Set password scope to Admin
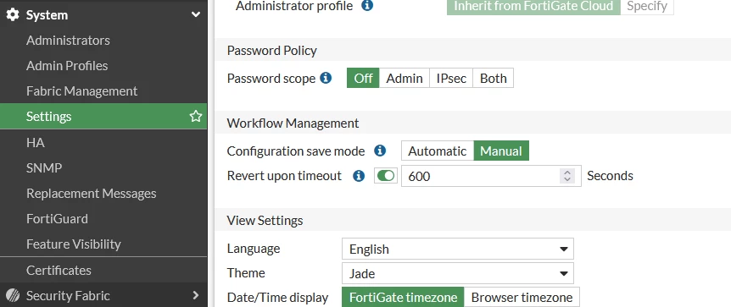Image resolution: width=731 pixels, height=307 pixels. pos(405,78)
